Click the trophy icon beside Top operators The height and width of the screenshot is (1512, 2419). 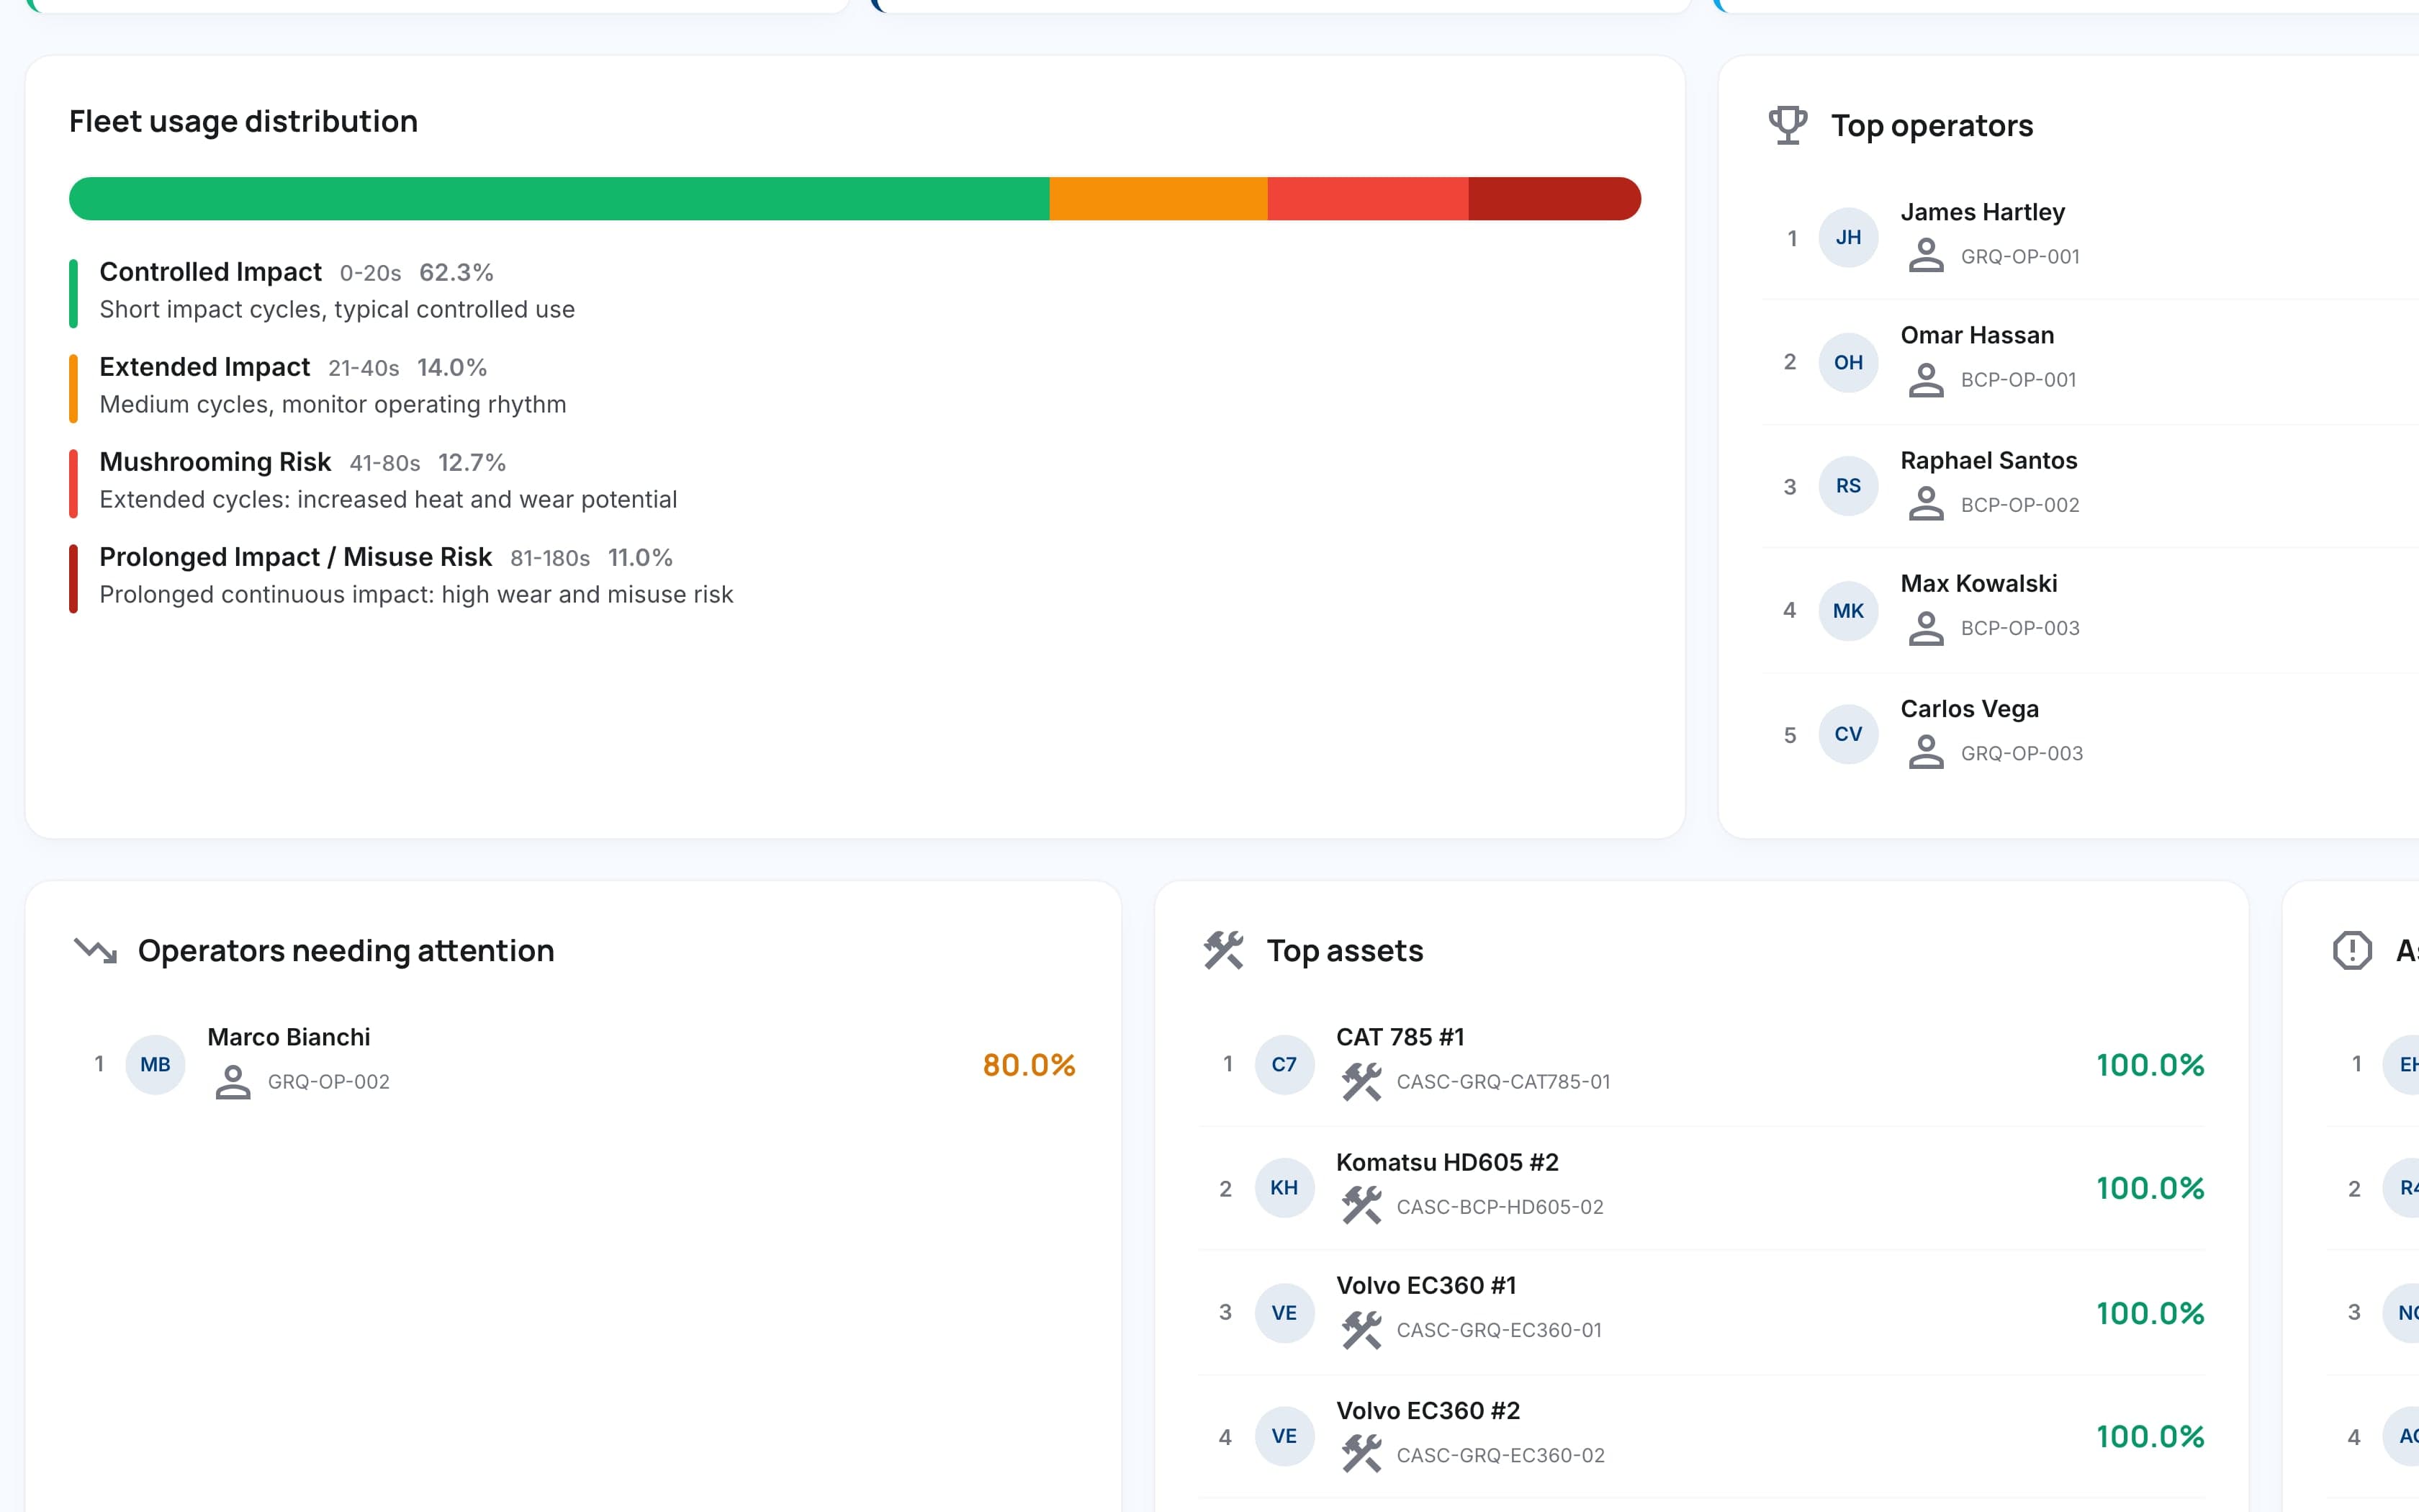1788,125
